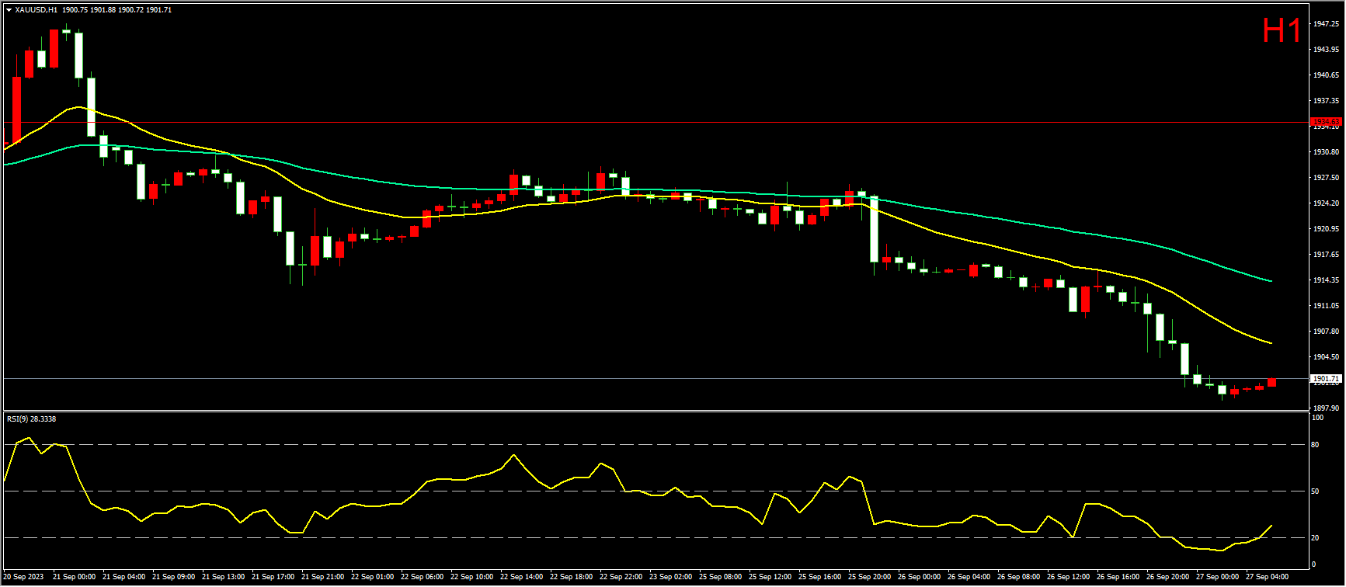The width and height of the screenshot is (1346, 587).
Task: Click the 26 Sep 16:00 time label
Action: coord(1118,577)
